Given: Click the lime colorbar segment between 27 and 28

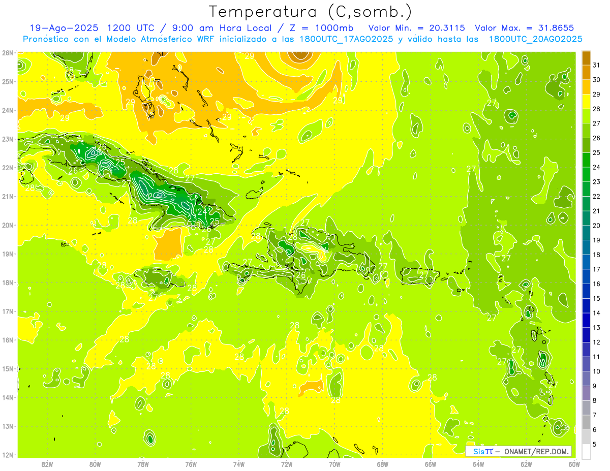Looking at the screenshot, I should pyautogui.click(x=586, y=116).
